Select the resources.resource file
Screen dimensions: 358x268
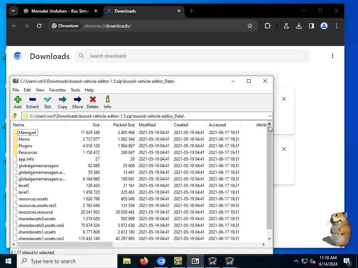[36, 212]
